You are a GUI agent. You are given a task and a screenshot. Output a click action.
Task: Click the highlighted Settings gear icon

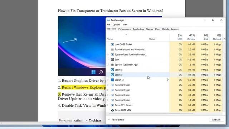[112, 75]
